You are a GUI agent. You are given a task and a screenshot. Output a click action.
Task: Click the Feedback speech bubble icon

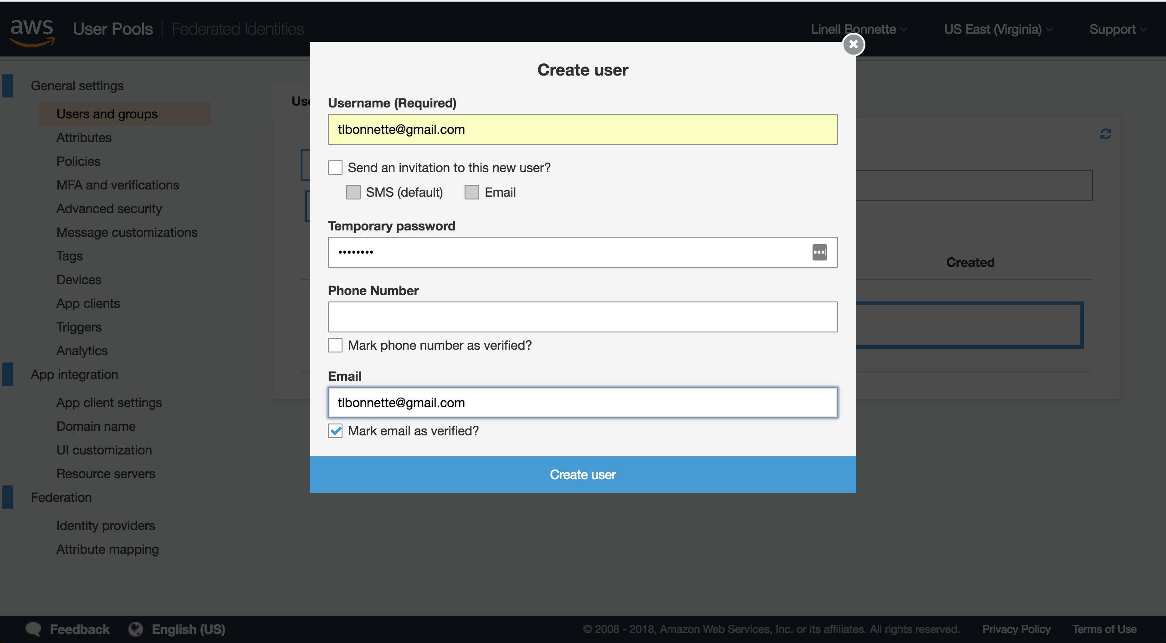pos(33,629)
